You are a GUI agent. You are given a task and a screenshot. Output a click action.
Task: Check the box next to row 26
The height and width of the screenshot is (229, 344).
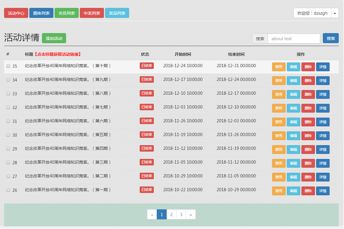(8, 190)
